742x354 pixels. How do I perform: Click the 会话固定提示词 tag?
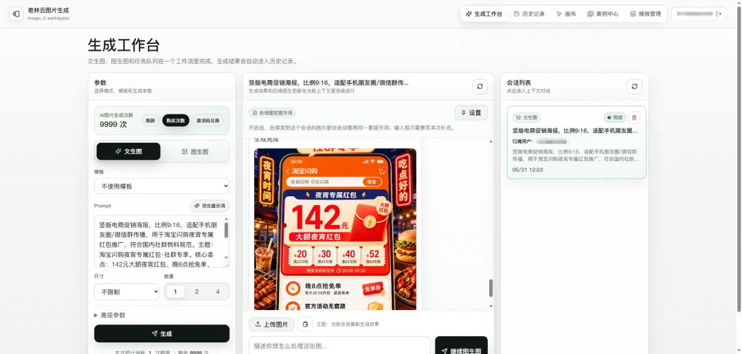[x=272, y=113]
